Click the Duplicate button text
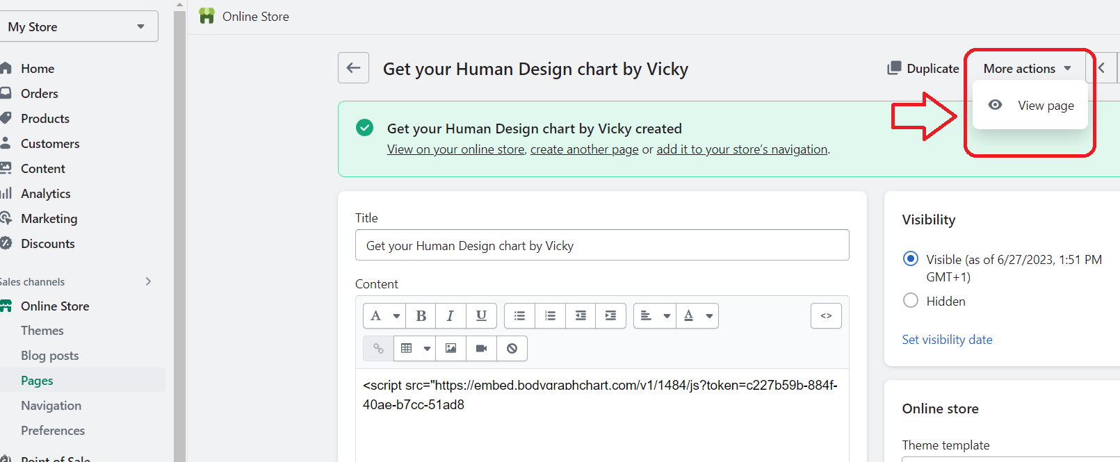The height and width of the screenshot is (462, 1120). pos(933,68)
